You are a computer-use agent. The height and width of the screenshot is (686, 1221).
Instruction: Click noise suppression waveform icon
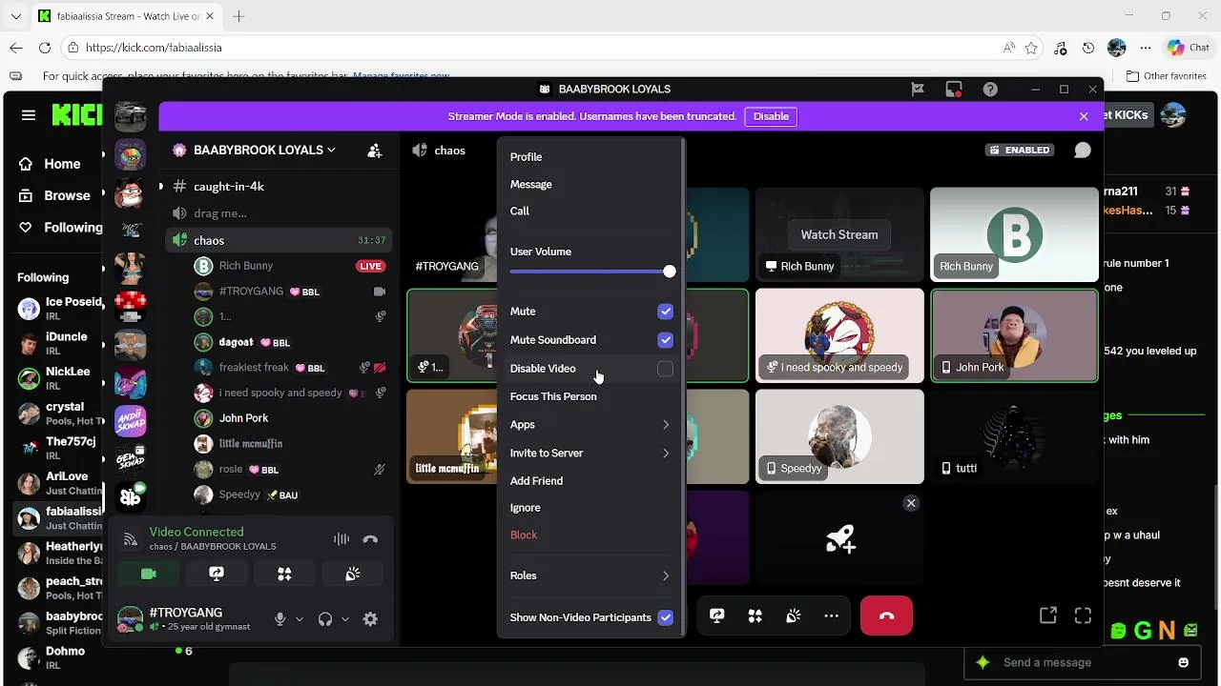(341, 539)
